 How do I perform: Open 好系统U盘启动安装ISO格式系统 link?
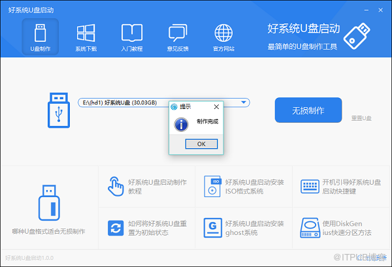tap(255, 187)
